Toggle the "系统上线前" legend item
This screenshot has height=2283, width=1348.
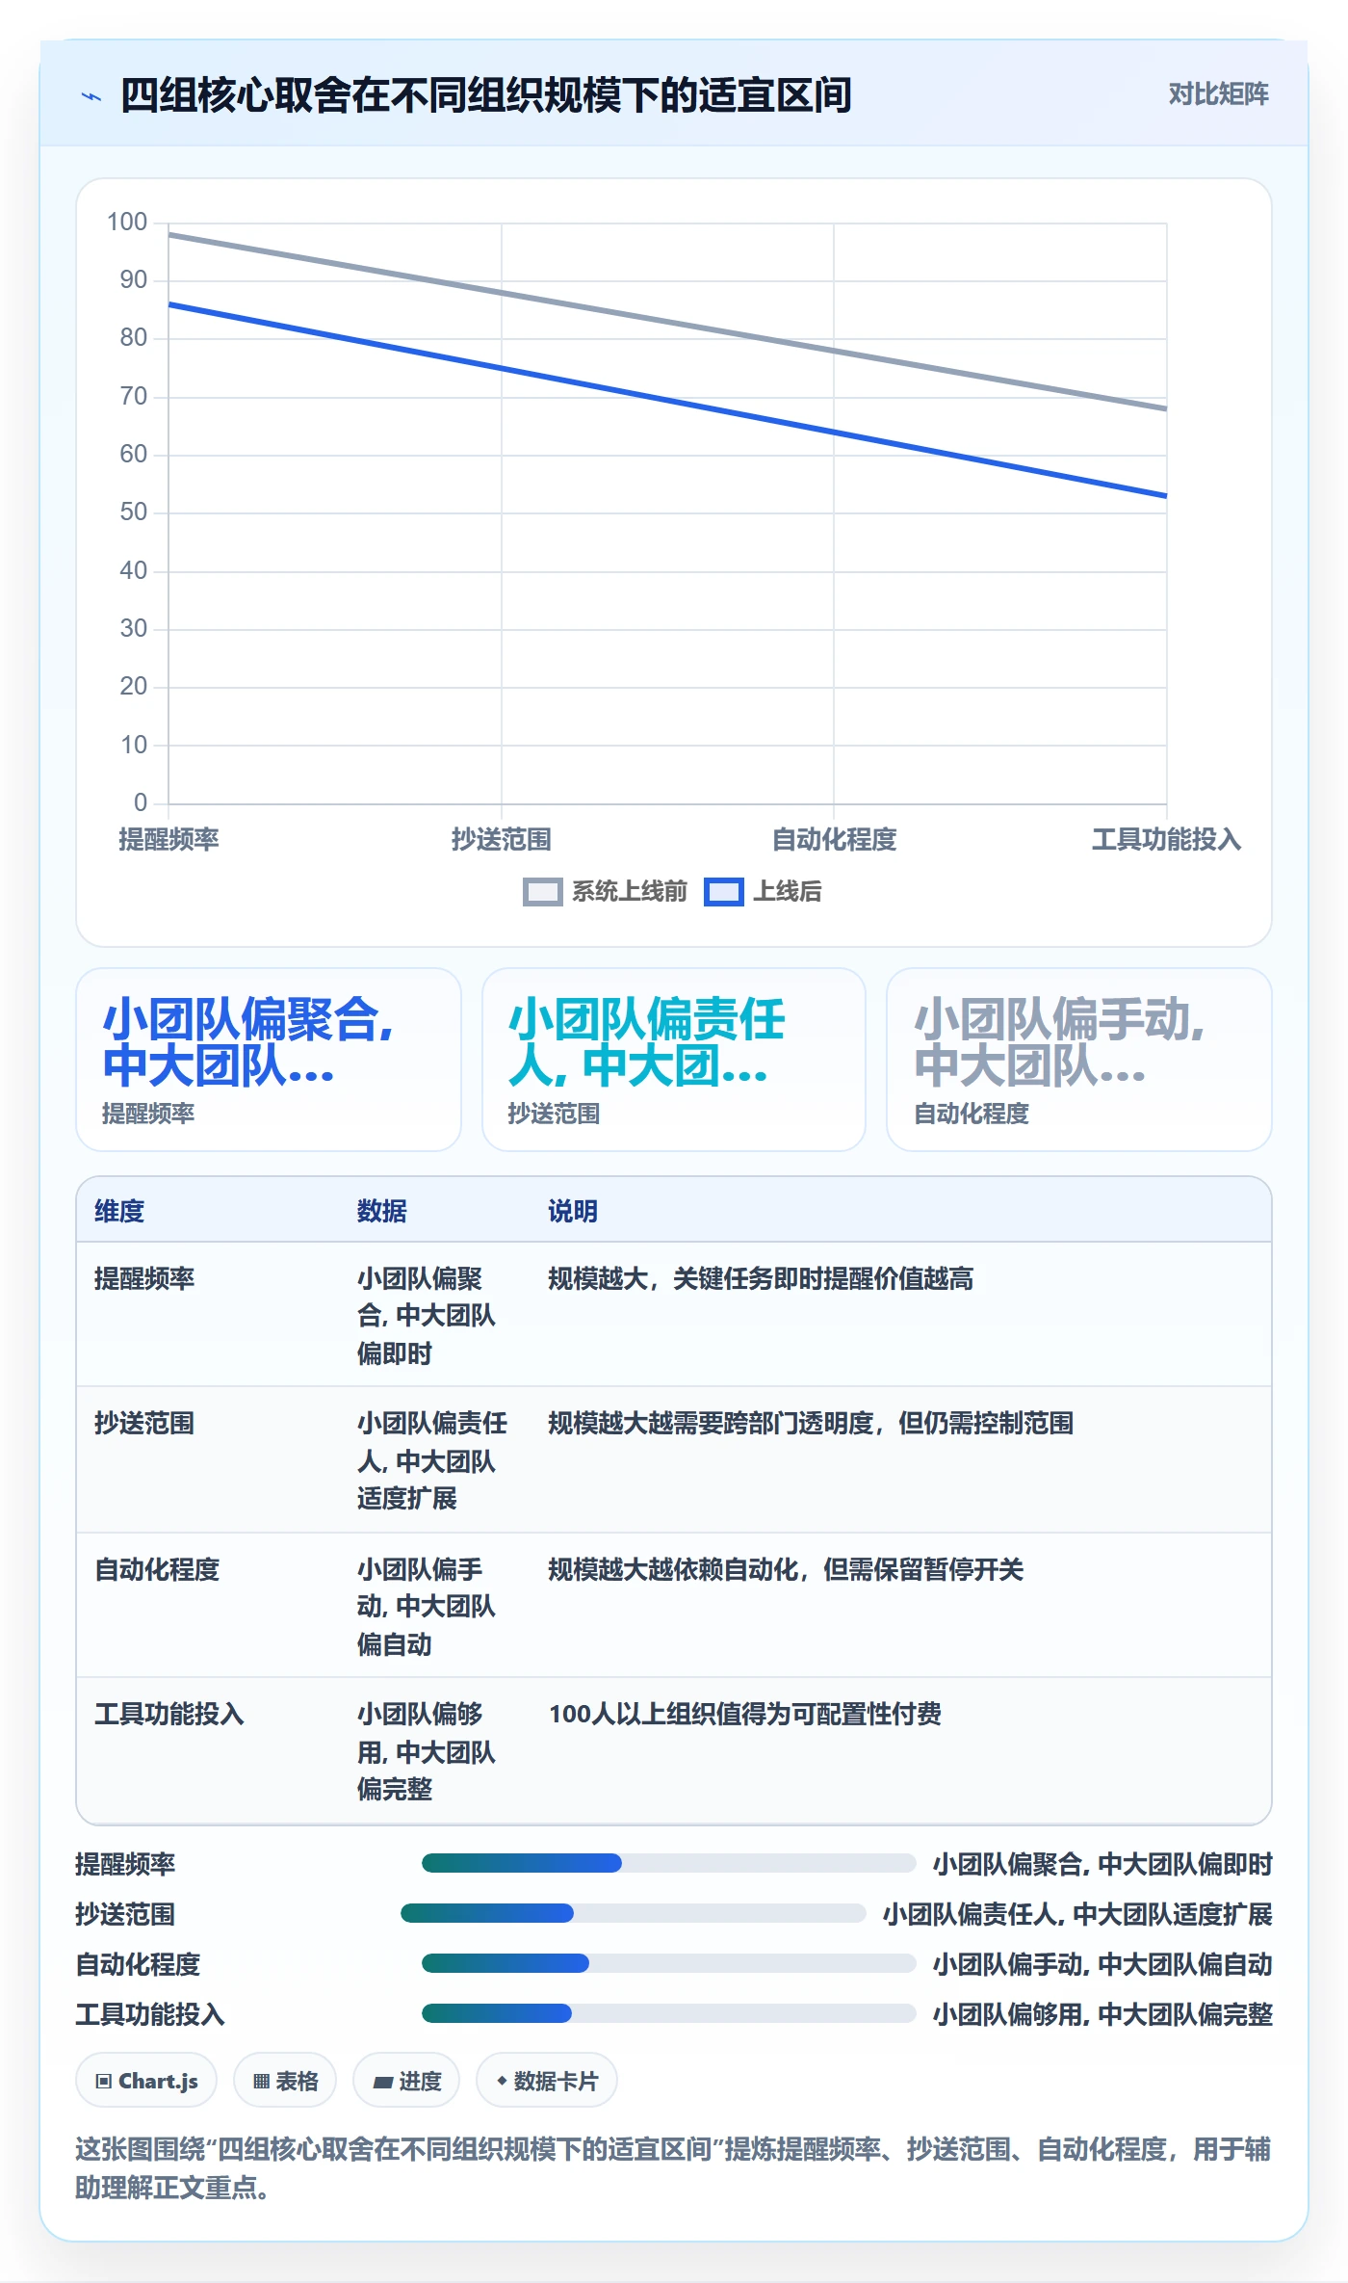pos(605,892)
